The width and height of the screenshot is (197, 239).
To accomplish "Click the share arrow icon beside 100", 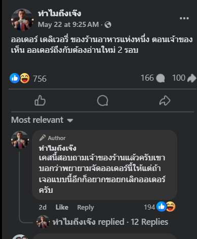I will coord(192,78).
